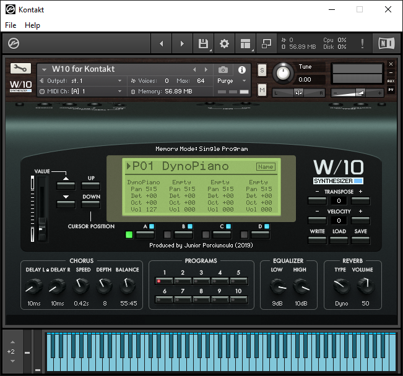Select program 7 button
The width and height of the screenshot is (403, 376).
pyautogui.click(x=183, y=299)
